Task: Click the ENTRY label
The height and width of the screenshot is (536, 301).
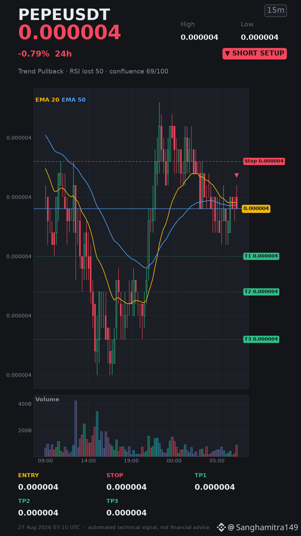Action: pyautogui.click(x=28, y=475)
